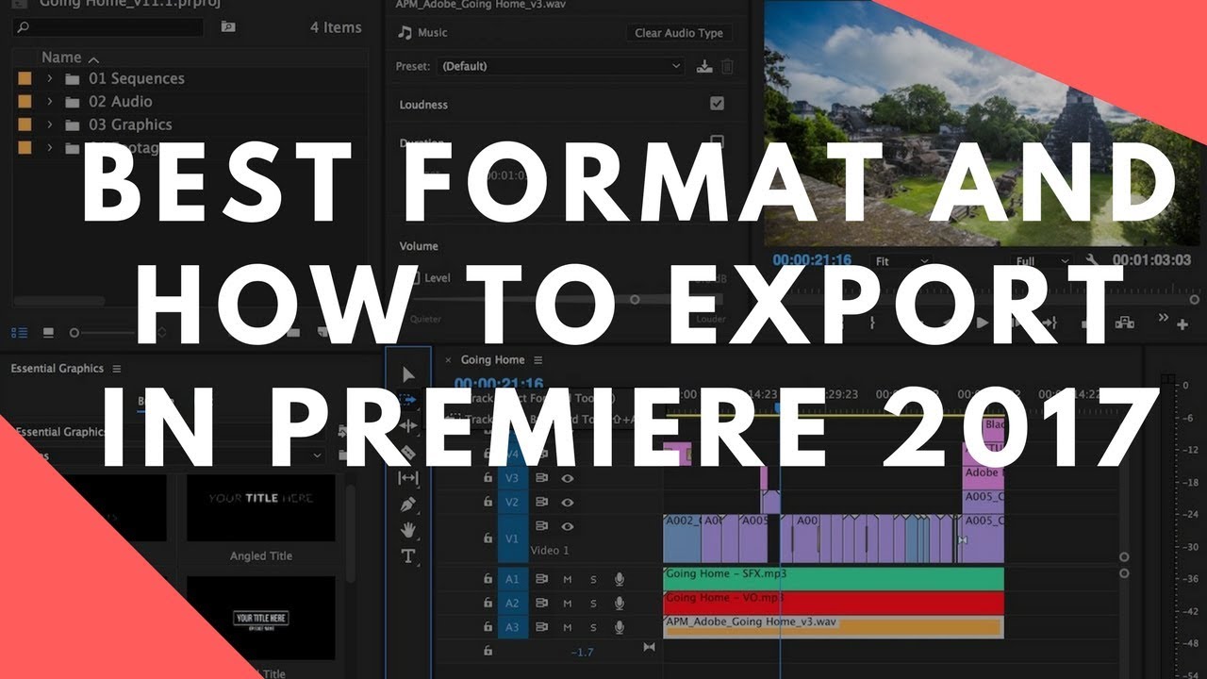
Task: Select the Slip tool
Action: point(408,478)
